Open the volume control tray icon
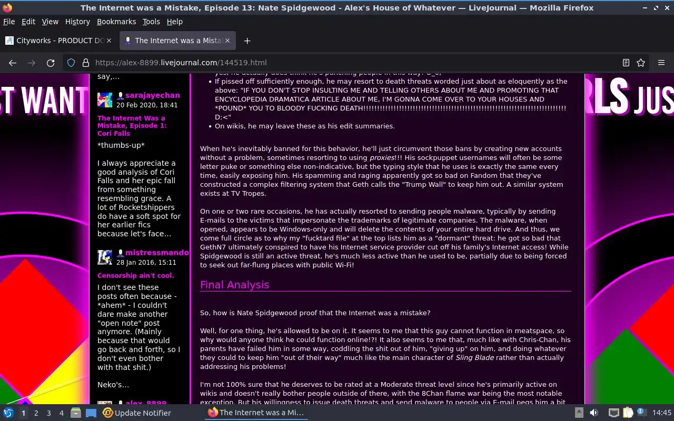The height and width of the screenshot is (421, 674). pos(593,413)
